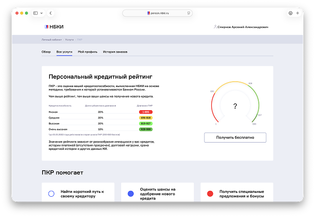The height and width of the screenshot is (217, 315).
Task: Click the Средняя creditworthiness row label
Action: (x=54, y=118)
